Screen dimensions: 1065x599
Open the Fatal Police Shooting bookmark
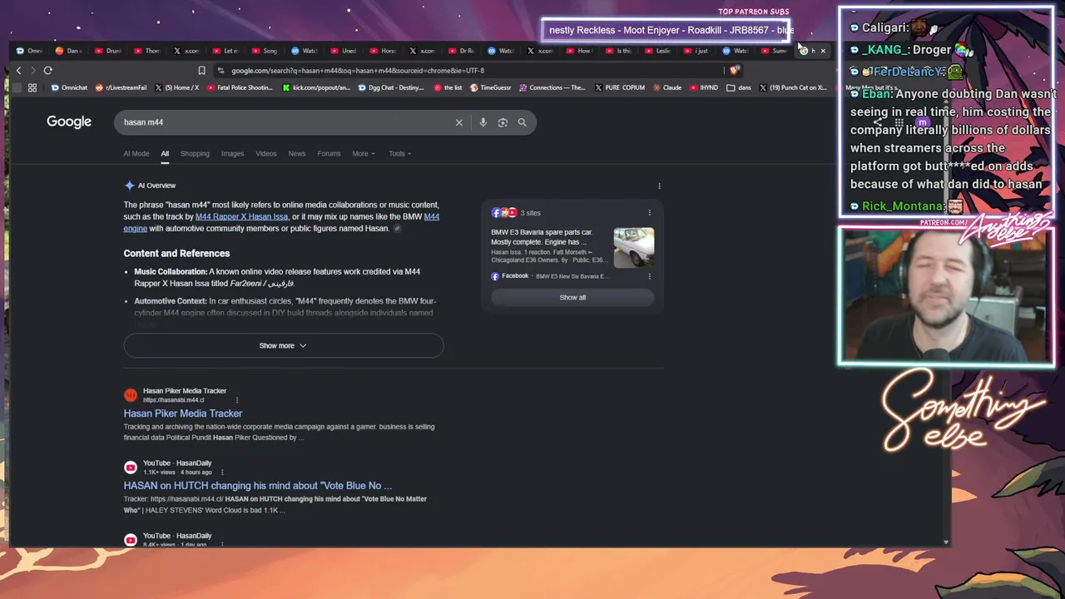point(240,87)
